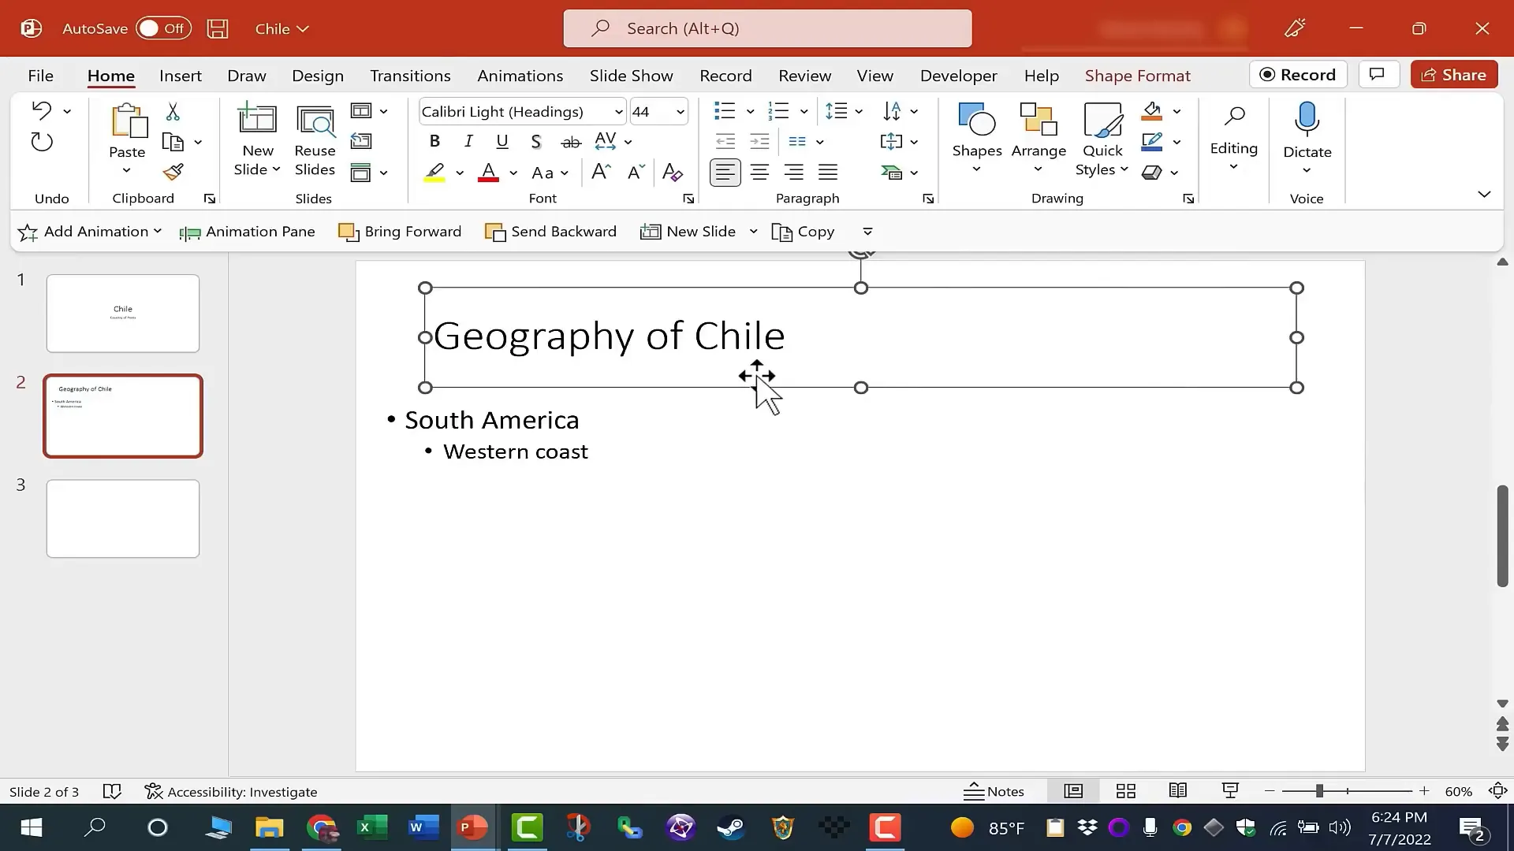The height and width of the screenshot is (851, 1514).
Task: Click the Share button
Action: [x=1454, y=75]
